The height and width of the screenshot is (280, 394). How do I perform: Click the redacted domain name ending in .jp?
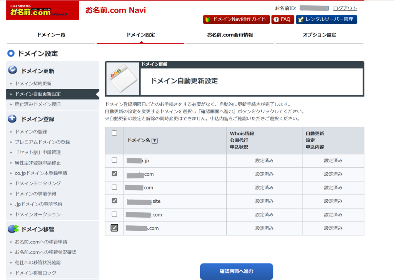pos(138,160)
